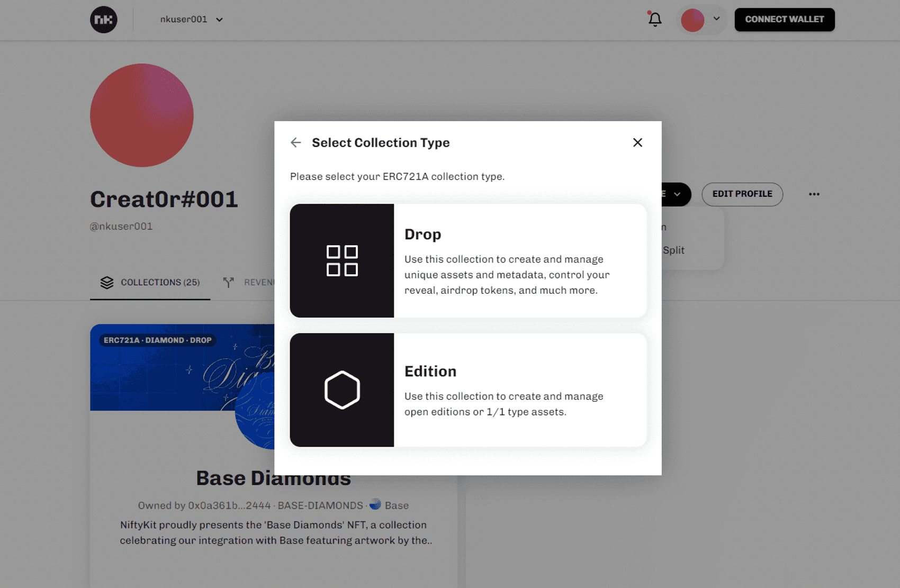Choose the Split menu entry

(x=673, y=250)
